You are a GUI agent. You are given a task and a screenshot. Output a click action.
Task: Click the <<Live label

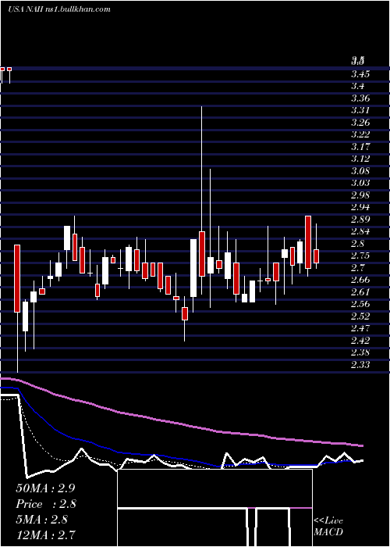328,521
